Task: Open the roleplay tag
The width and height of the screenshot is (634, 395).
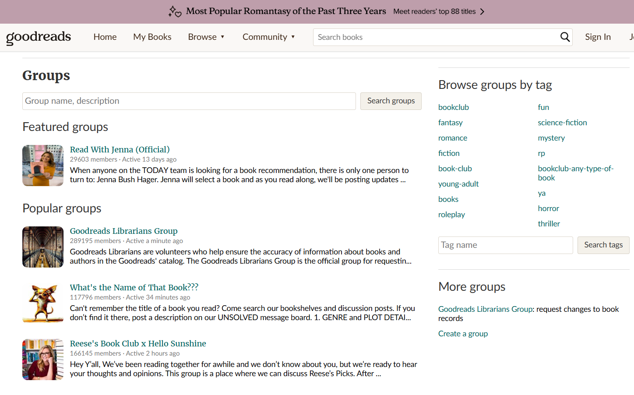Action: click(x=451, y=215)
